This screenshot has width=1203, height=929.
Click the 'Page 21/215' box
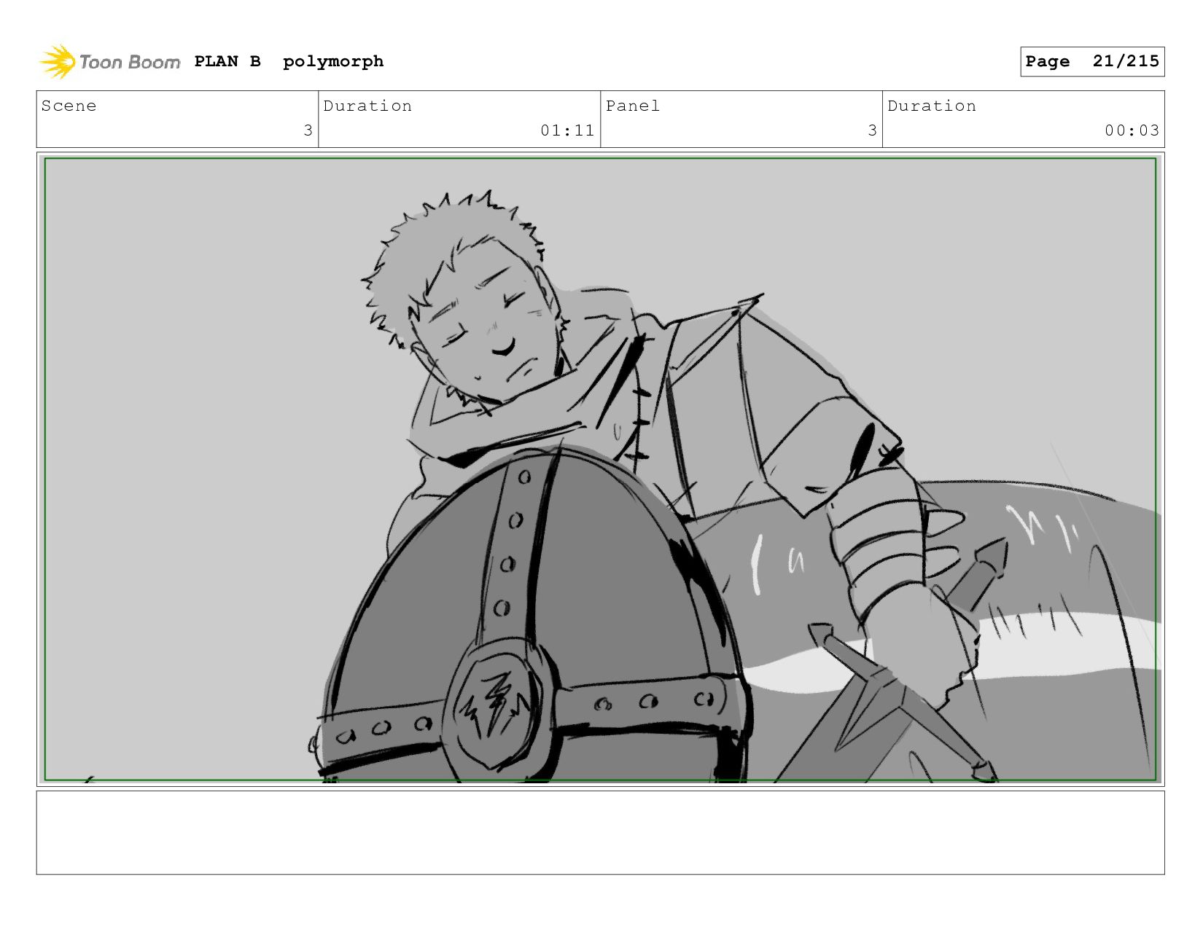tap(1092, 61)
